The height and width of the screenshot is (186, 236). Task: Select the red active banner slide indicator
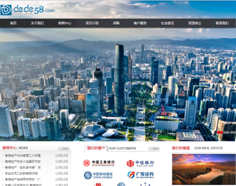click(220, 132)
